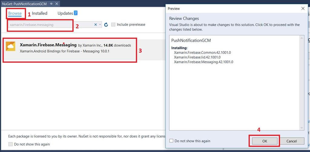Enable the Include prerelease checkbox
Image resolution: width=310 pixels, height=152 pixels.
tap(113, 25)
